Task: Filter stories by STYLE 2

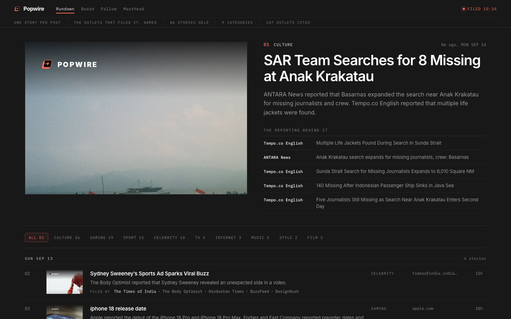Action: pos(288,237)
